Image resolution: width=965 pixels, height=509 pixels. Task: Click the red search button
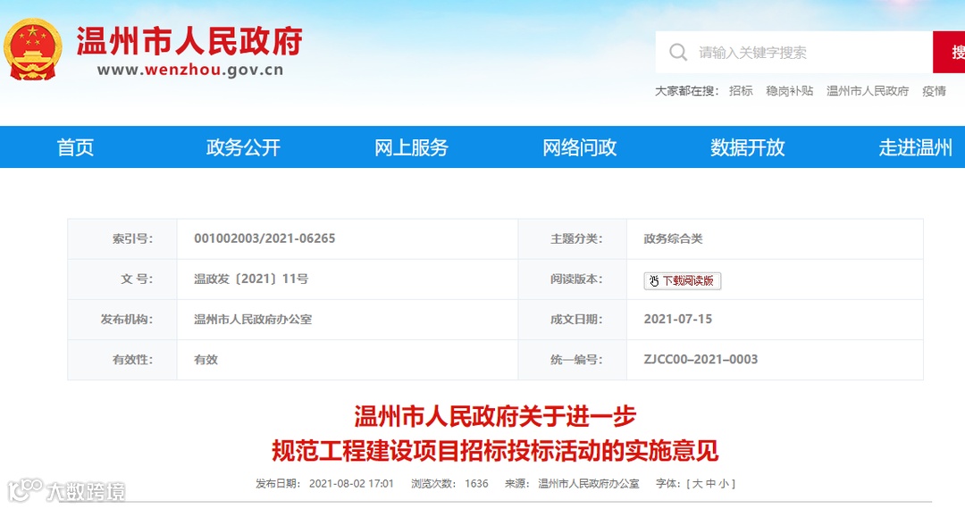coord(949,53)
